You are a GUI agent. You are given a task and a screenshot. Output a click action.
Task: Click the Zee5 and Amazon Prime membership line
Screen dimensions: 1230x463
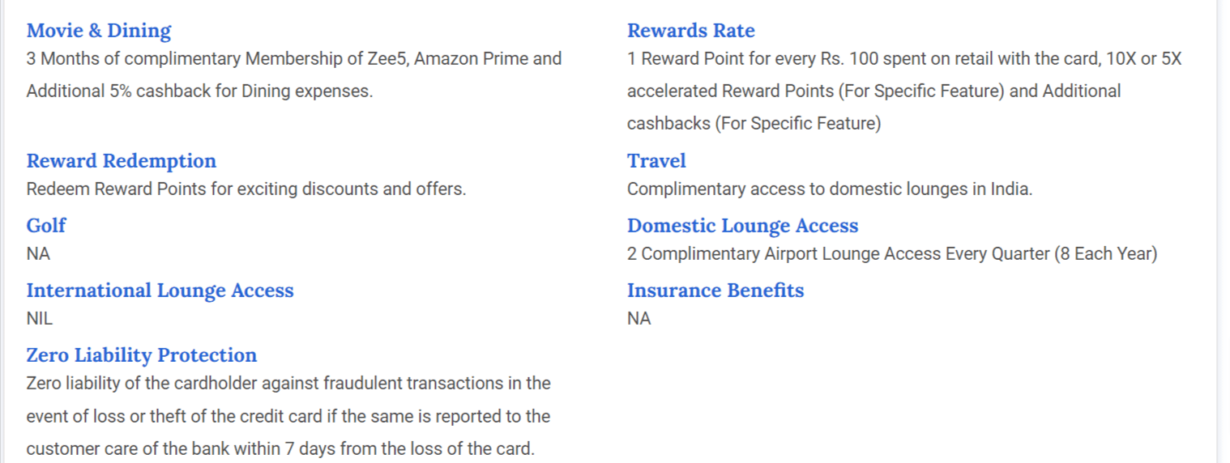point(293,59)
